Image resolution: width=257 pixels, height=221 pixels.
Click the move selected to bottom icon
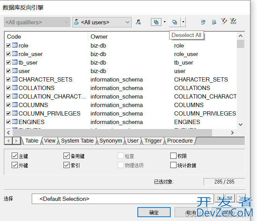tap(214, 22)
